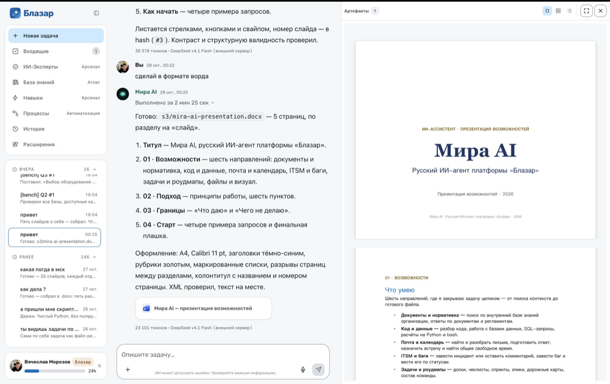Viewport: 610px width, 384px height.
Task: Click the Блазар logo icon
Action: [15, 13]
